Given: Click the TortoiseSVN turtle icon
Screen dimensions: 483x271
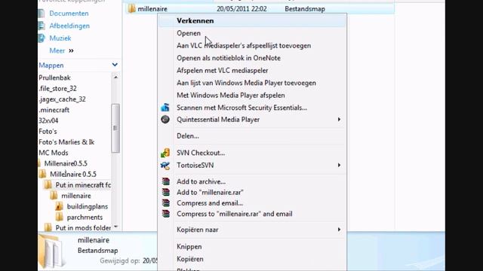Looking at the screenshot, I should click(165, 166).
